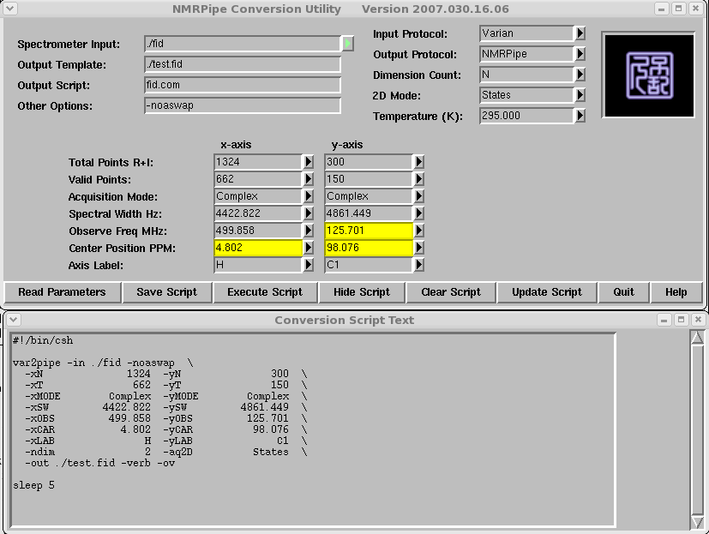This screenshot has height=534, width=709.
Task: Open y-axis Acquisition Mode arrow menu
Action: (x=418, y=196)
